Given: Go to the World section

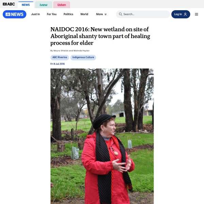Looking at the screenshot, I should click(x=84, y=14).
